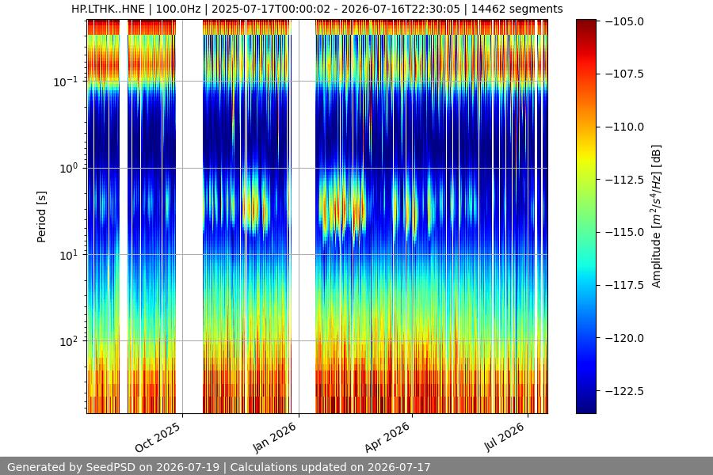
Task: Click the -110.0 colorbar tick label
Action: tap(624, 127)
